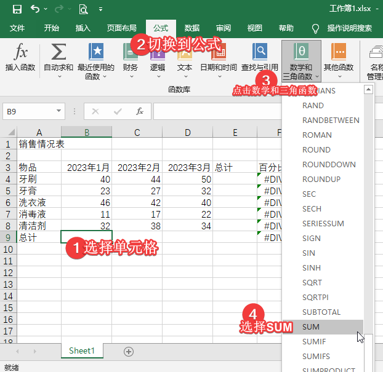Open the 名称管理器 icon
The height and width of the screenshot is (372, 383).
click(376, 52)
